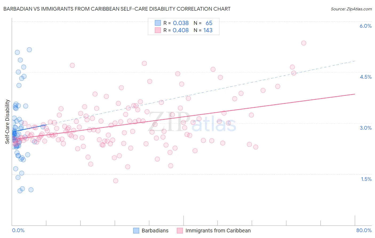Screen dimensions: 375x238
Task: Select the Barbadians legend label
Action: pyautogui.click(x=155, y=231)
